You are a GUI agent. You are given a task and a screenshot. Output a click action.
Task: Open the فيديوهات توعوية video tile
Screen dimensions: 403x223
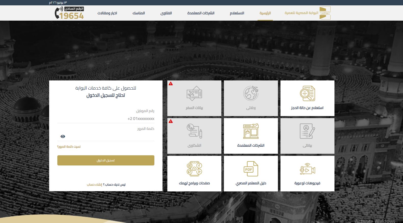[x=307, y=174]
